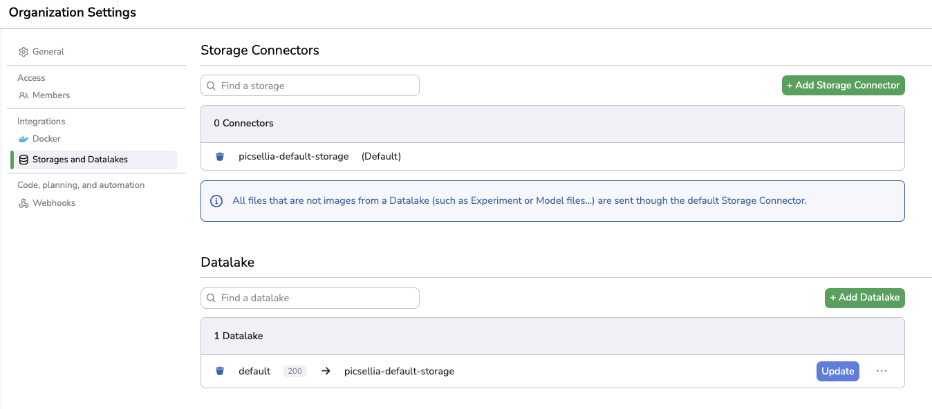Open the three-dots menu for default datalake
The width and height of the screenshot is (932, 409).
(x=882, y=371)
